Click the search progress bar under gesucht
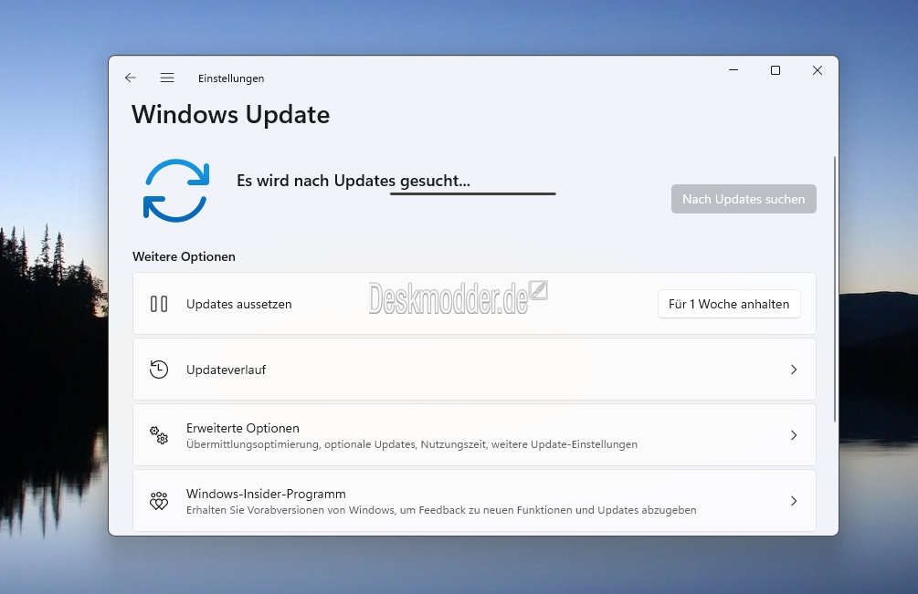 473,193
